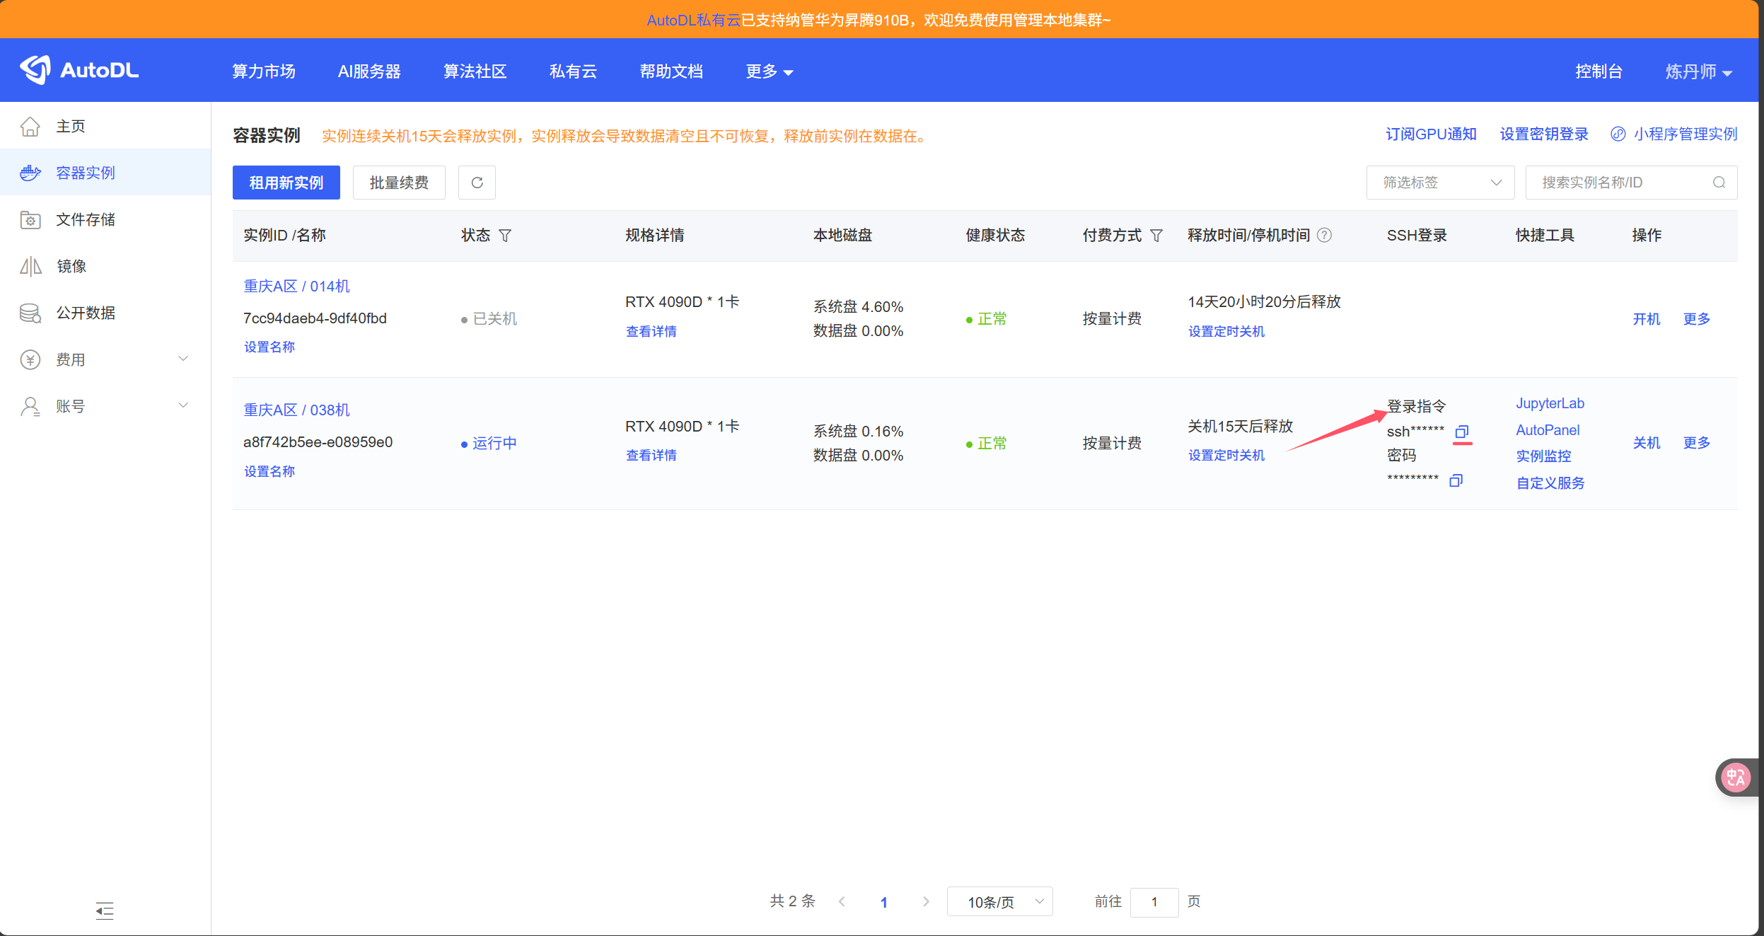Copy the SSH login command
Viewport: 1764px width, 936px height.
click(1461, 432)
